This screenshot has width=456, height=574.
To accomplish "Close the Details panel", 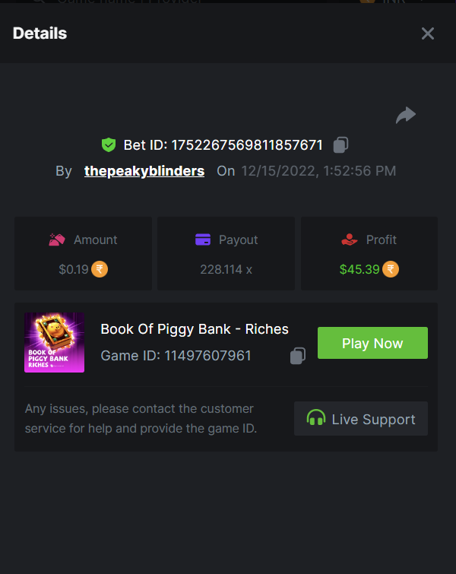I will pos(428,33).
